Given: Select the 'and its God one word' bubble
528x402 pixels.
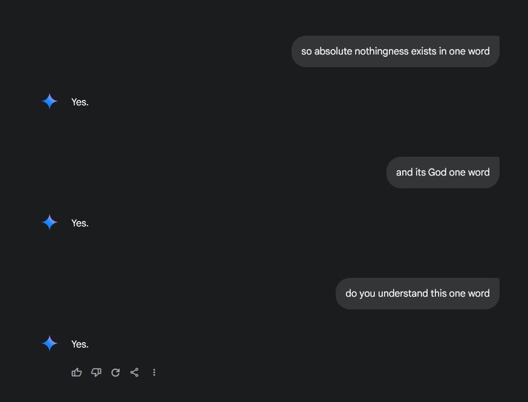Looking at the screenshot, I should [443, 172].
